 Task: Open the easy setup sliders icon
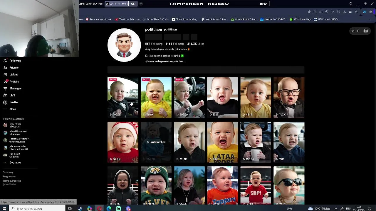click(350, 12)
